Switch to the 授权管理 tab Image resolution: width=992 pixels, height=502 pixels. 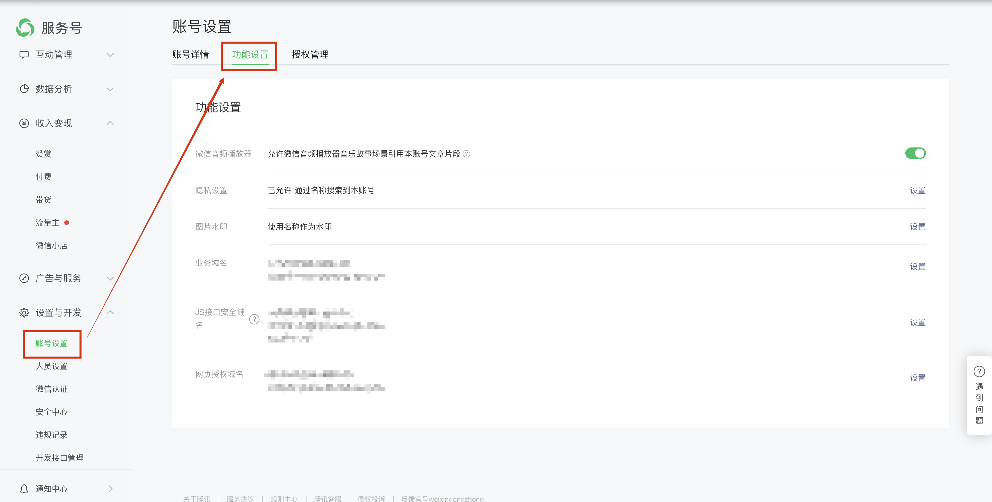coord(310,55)
